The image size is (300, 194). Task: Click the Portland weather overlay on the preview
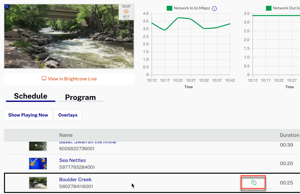(x=126, y=12)
